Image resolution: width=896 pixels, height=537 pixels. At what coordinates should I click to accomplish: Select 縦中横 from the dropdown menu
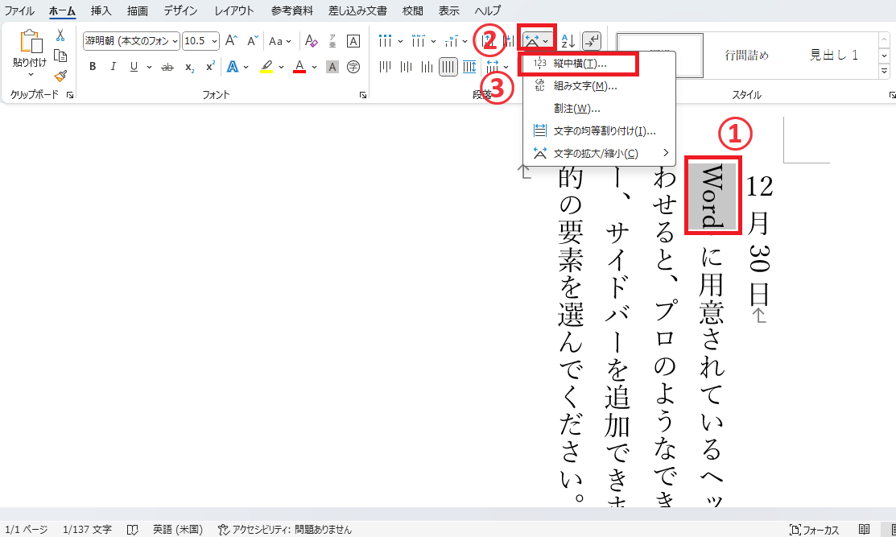pos(580,64)
